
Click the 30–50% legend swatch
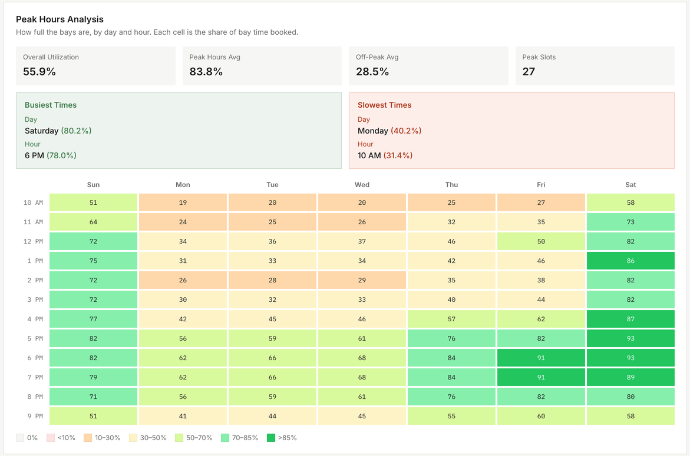click(133, 438)
